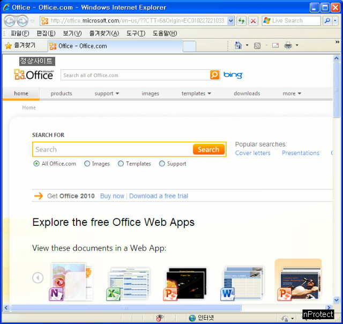The width and height of the screenshot is (343, 324).
Task: Click the toolbar overflow chevron
Action: 337,42
